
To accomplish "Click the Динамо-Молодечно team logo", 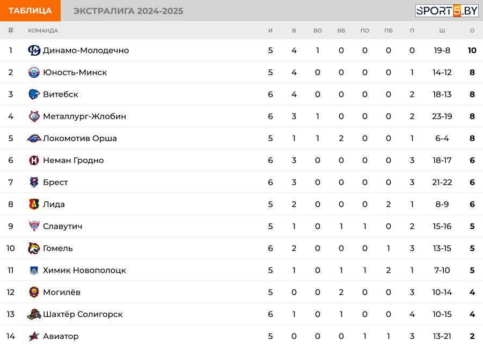I will tap(34, 50).
